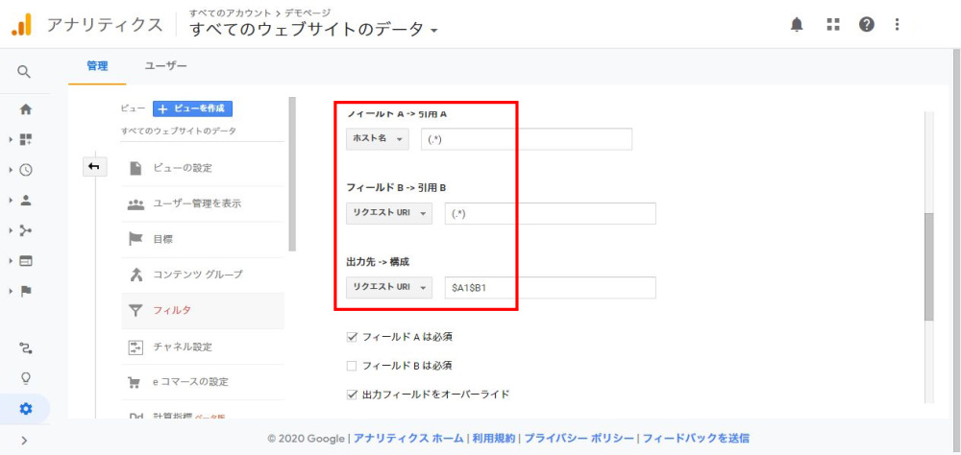Open the field B リクエスト URI dropdown
This screenshot has height=455, width=961.
pos(389,213)
